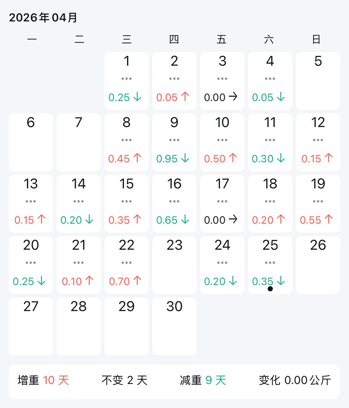Click the up arrow on April 2
The width and height of the screenshot is (349, 408).
coord(185,97)
